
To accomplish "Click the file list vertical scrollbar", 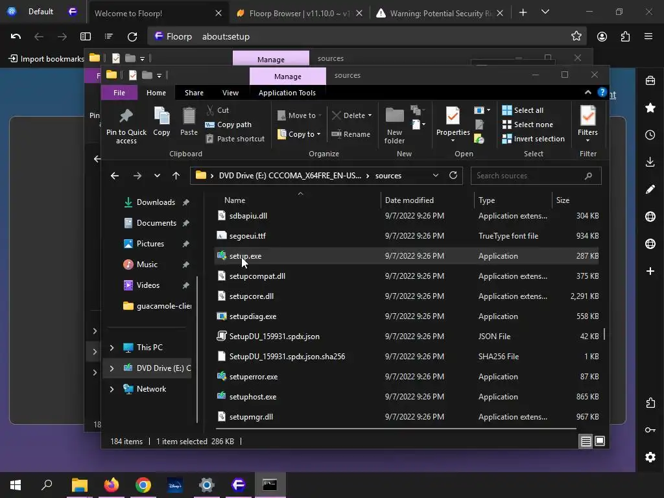I will click(x=604, y=334).
